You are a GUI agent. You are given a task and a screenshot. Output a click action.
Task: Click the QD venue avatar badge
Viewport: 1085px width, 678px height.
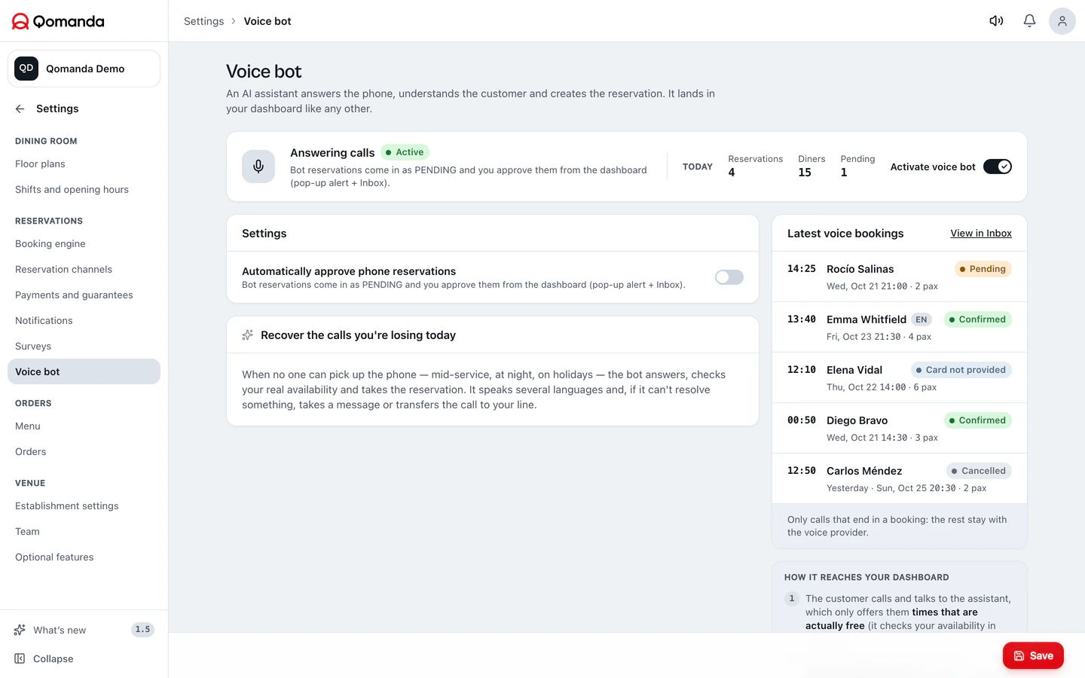26,69
